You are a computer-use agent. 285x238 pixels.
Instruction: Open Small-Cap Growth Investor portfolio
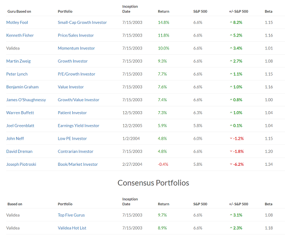[x=82, y=22]
